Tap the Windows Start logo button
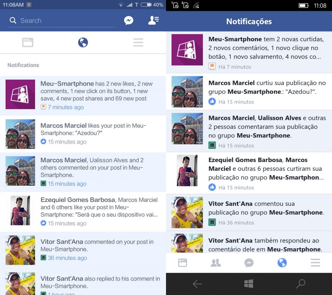332x295 pixels. coord(249,284)
